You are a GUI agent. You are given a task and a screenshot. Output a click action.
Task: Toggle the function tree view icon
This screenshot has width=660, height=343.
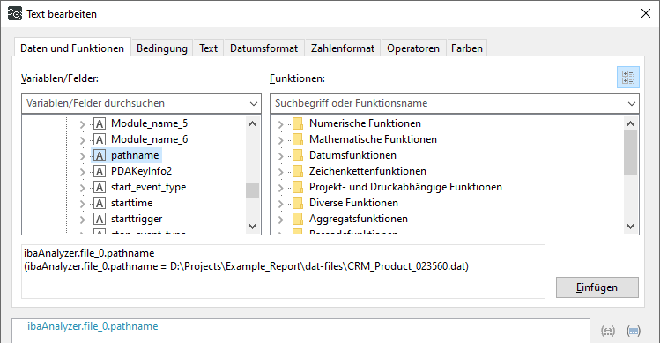click(x=628, y=78)
